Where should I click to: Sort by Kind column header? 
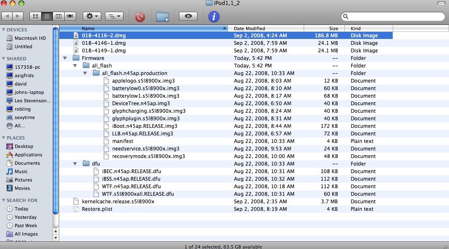[368, 29]
